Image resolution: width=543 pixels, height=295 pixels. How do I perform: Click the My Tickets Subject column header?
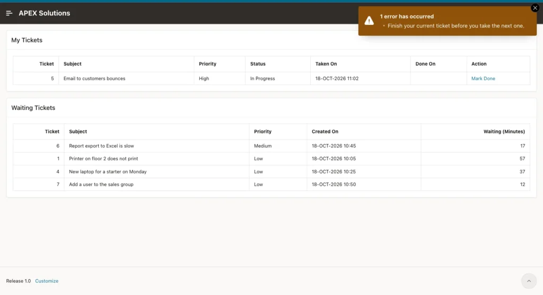[x=72, y=64]
